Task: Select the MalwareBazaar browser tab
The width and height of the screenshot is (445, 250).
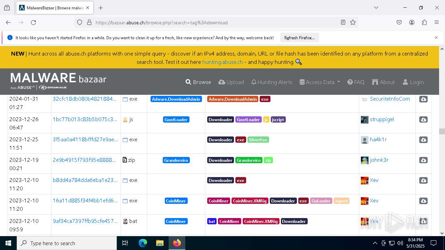Action: (54, 8)
